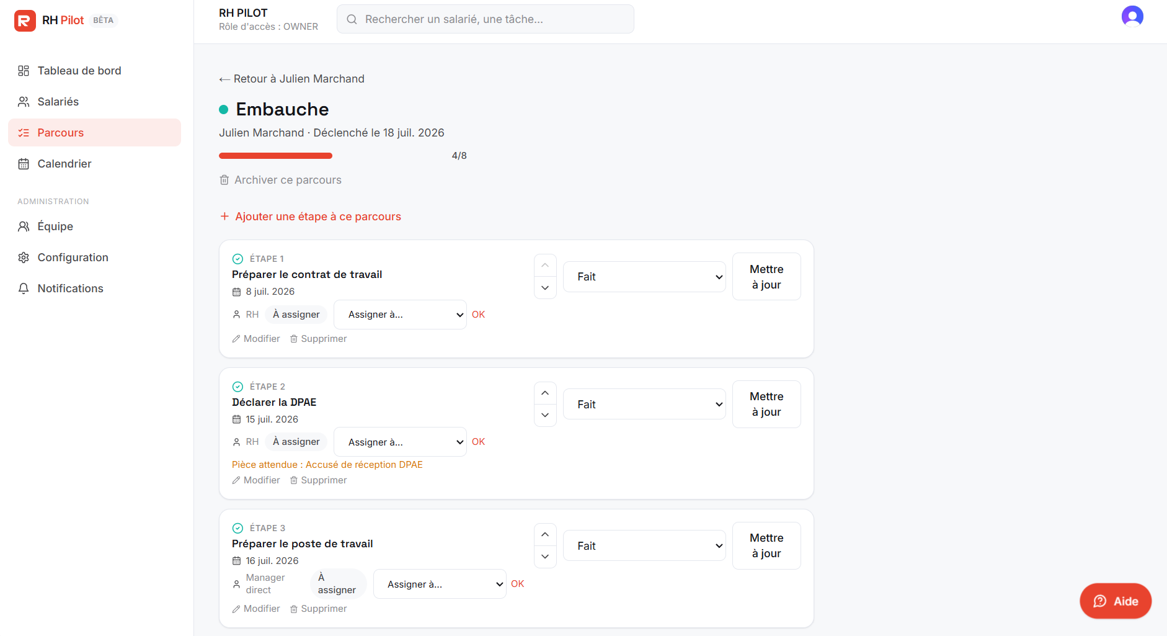Open the Fait status dropdown for Étape 2
This screenshot has width=1167, height=636.
644,405
